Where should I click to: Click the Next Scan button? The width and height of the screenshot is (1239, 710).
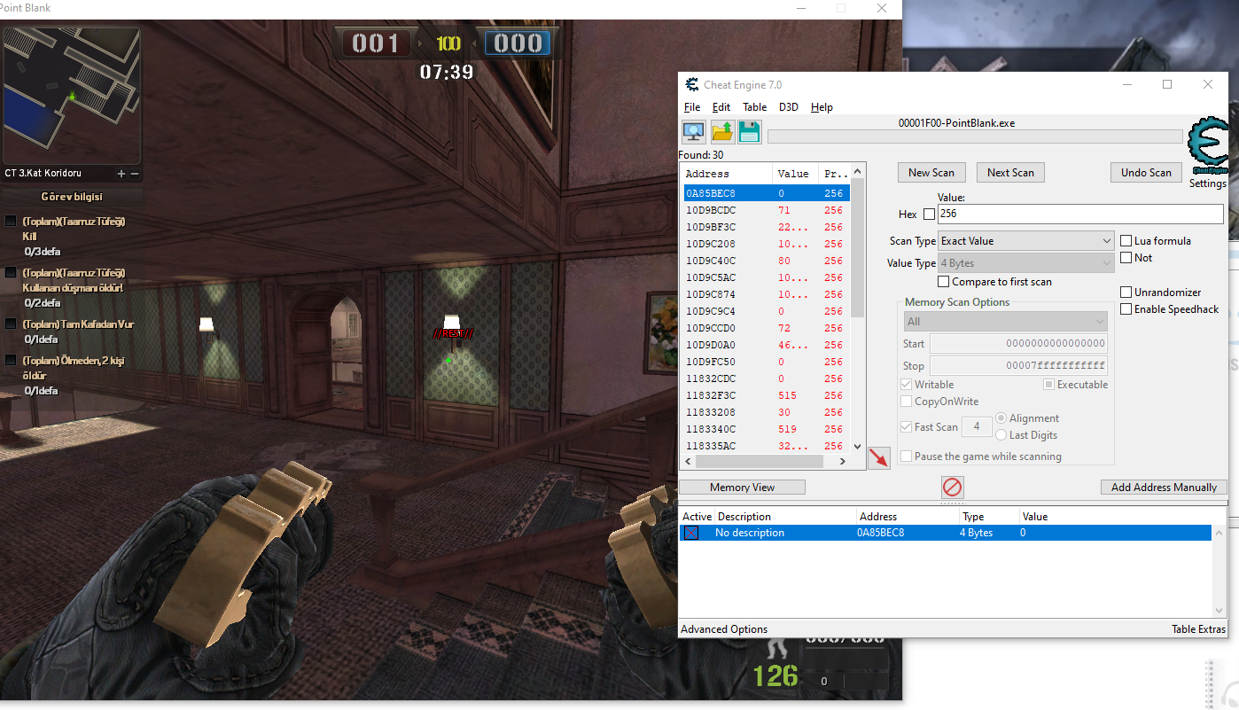1010,173
